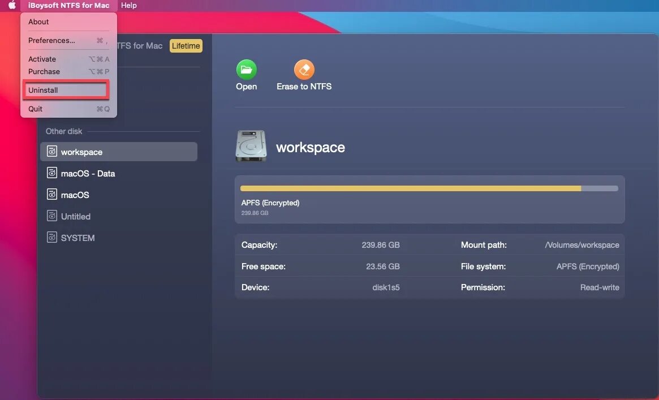Click the Mount path /Volumes/workspace

(582, 245)
